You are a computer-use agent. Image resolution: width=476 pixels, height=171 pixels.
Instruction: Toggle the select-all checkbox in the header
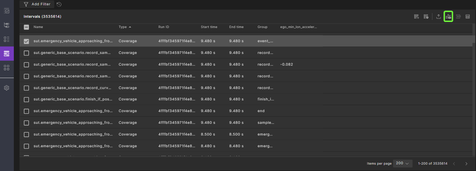26,27
